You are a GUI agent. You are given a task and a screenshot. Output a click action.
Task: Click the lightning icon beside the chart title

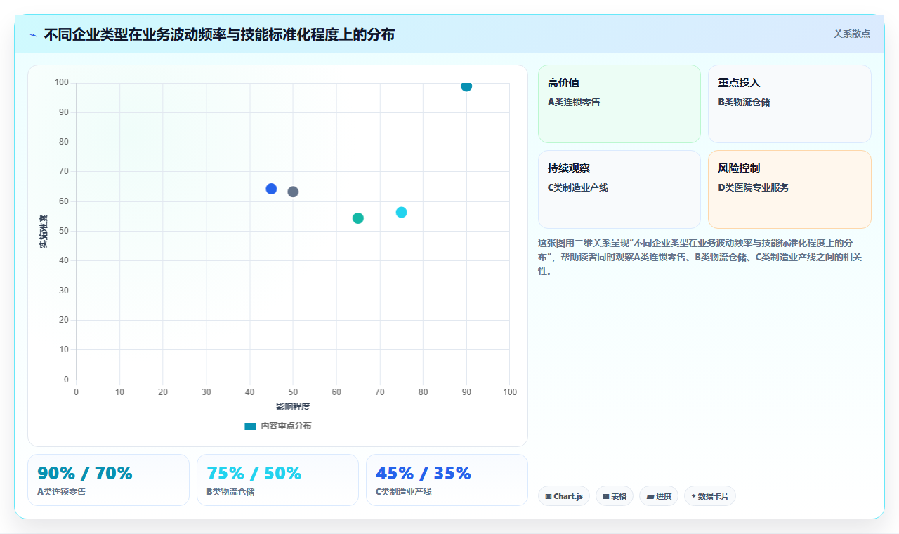[34, 34]
